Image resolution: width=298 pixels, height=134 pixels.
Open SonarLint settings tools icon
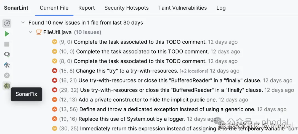pyautogui.click(x=7, y=65)
